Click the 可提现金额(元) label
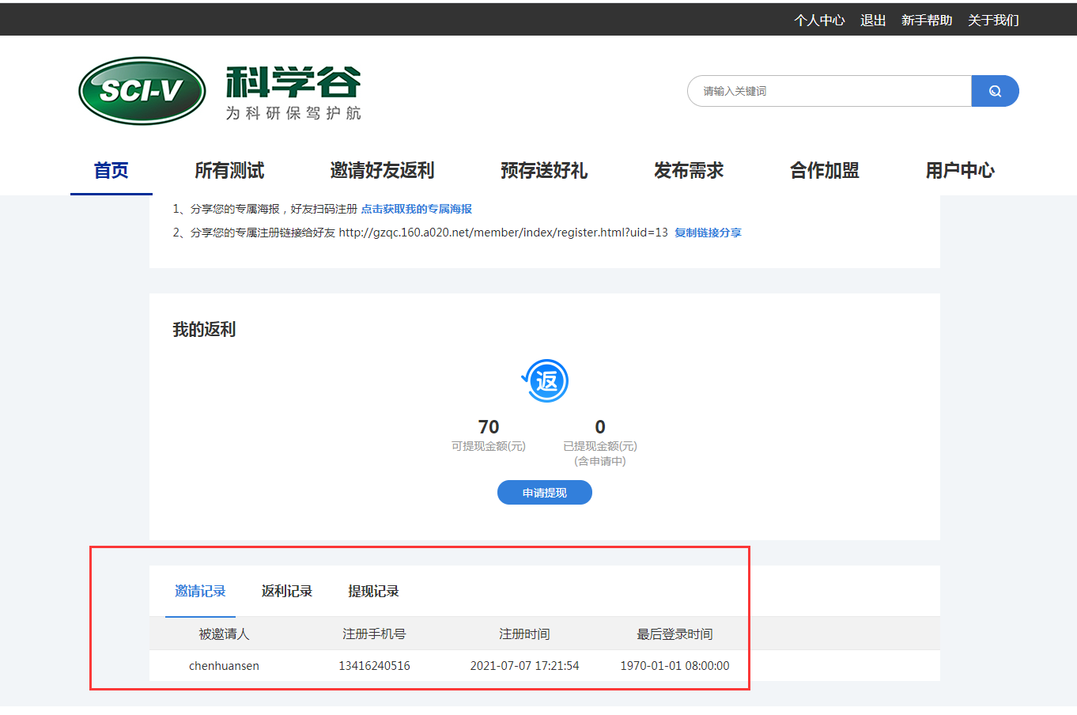 [x=489, y=446]
